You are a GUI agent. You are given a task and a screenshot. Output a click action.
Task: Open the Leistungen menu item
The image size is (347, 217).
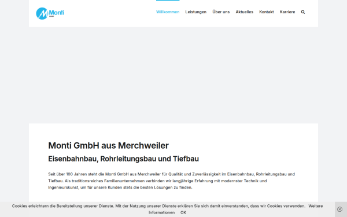pyautogui.click(x=196, y=12)
